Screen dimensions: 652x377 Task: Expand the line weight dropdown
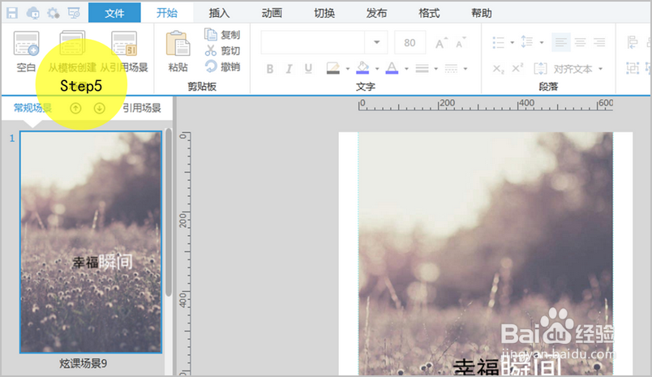point(436,69)
